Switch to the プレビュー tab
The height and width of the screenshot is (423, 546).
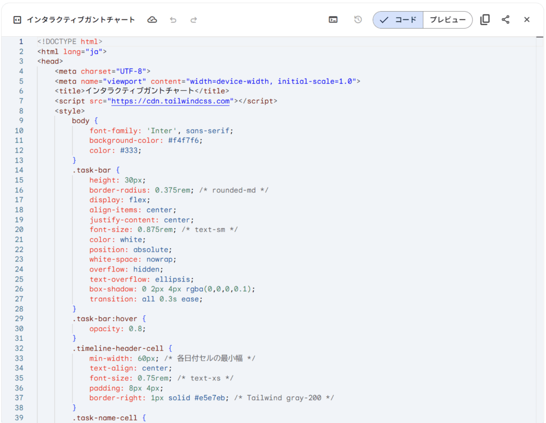click(448, 20)
